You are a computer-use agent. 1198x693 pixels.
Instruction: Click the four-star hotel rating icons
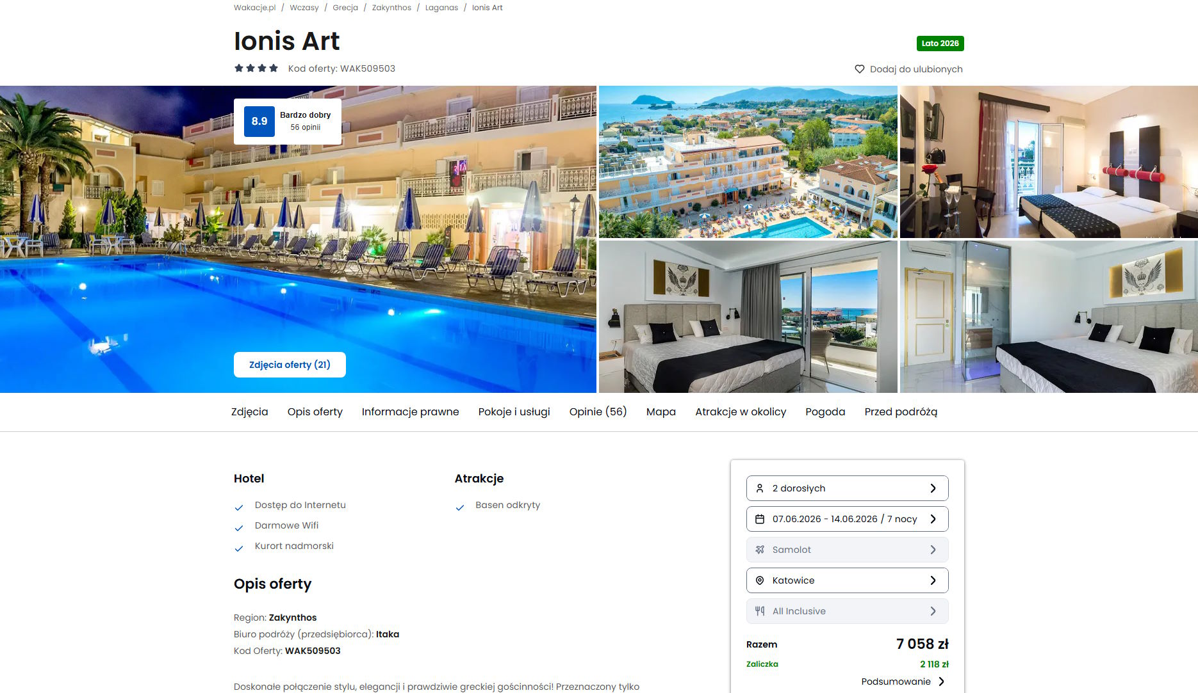click(x=256, y=68)
